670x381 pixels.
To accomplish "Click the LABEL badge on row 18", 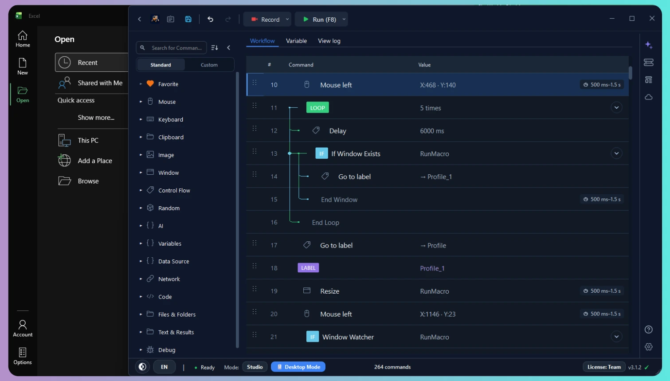I will (x=308, y=268).
